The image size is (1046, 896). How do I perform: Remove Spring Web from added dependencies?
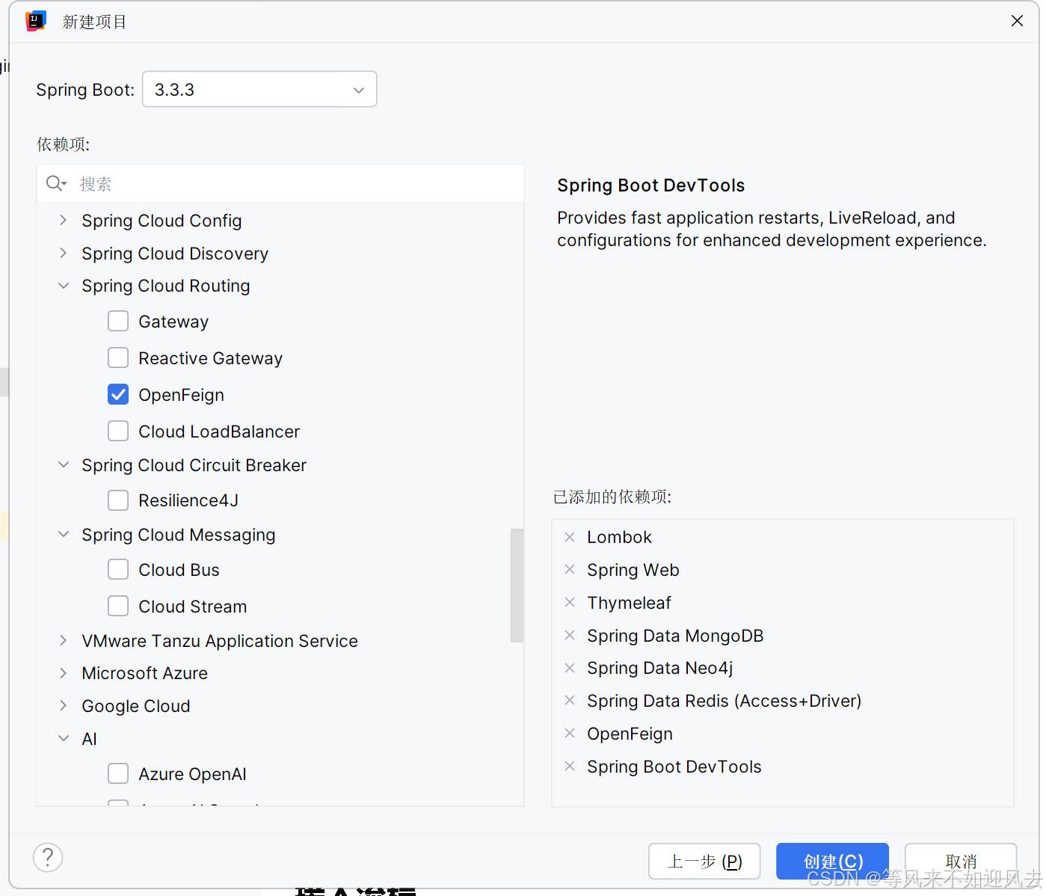(x=570, y=570)
